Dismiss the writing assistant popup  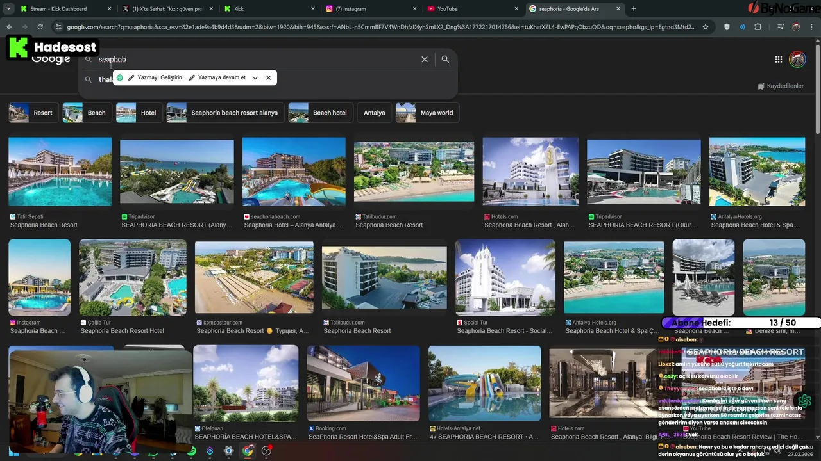(x=268, y=77)
